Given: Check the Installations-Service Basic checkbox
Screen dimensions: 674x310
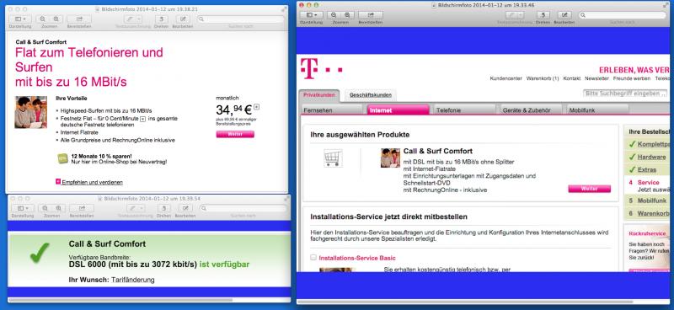Looking at the screenshot, I should [x=313, y=258].
